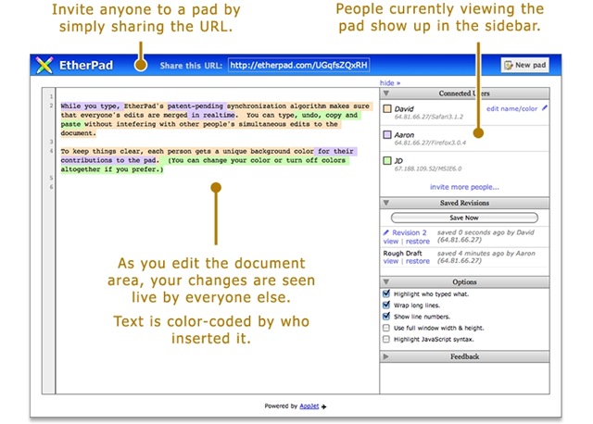
Task: Click the pencil icon next to edit name/color
Action: pyautogui.click(x=545, y=108)
